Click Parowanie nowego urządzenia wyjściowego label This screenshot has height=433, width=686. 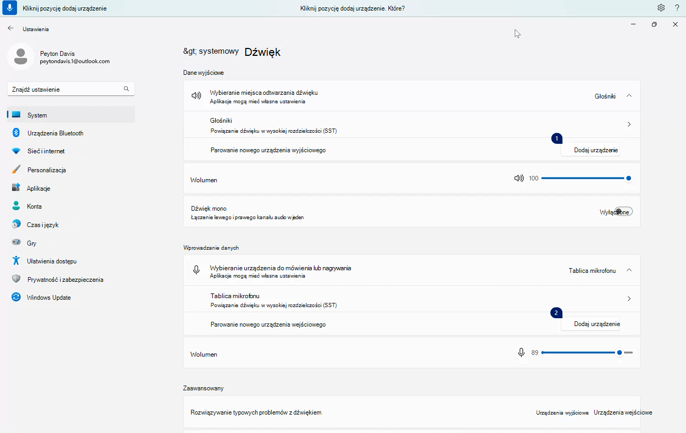[x=268, y=150]
